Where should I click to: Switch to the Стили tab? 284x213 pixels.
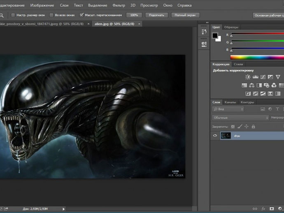click(238, 64)
